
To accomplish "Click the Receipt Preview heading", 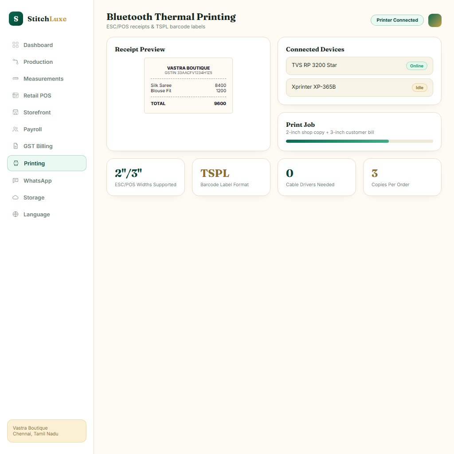I will coord(140,49).
